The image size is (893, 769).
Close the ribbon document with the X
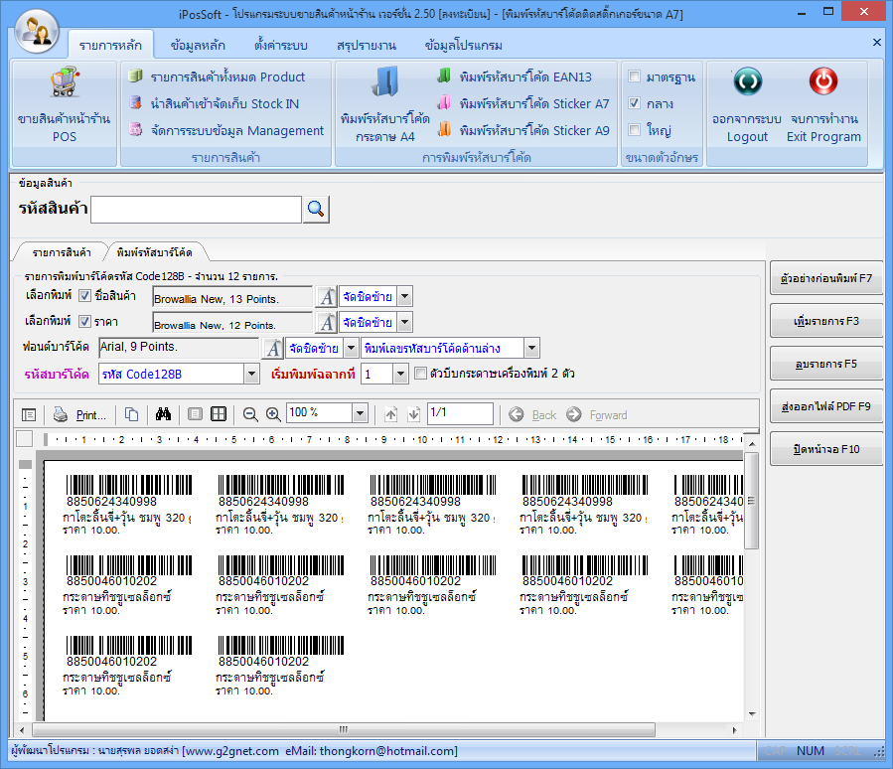click(x=876, y=42)
